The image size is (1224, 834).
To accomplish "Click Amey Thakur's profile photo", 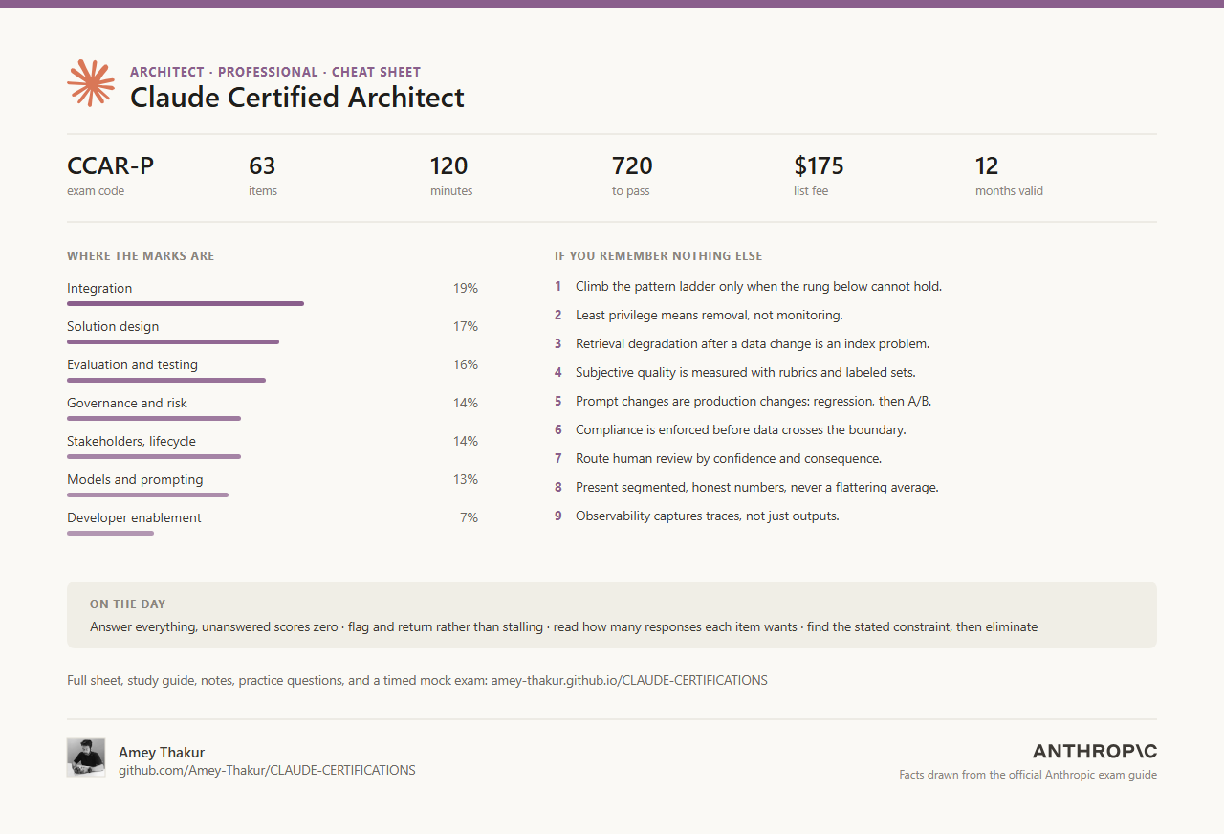I will pyautogui.click(x=86, y=757).
